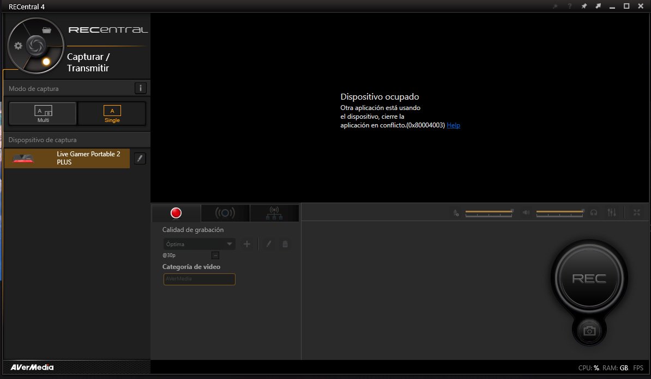Click the RAM usage status readout
Viewport: 651px width, 379px height.
[615, 368]
